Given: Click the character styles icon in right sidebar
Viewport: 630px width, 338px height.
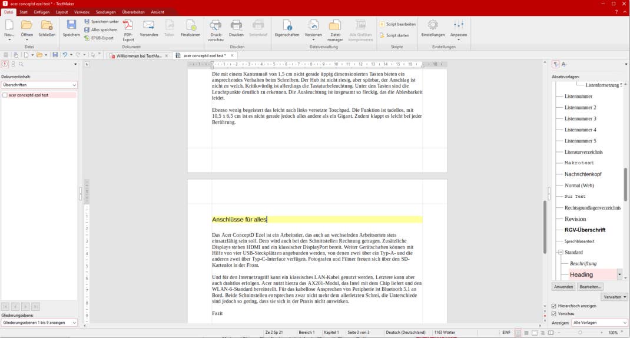Looking at the screenshot, I should point(564,64).
